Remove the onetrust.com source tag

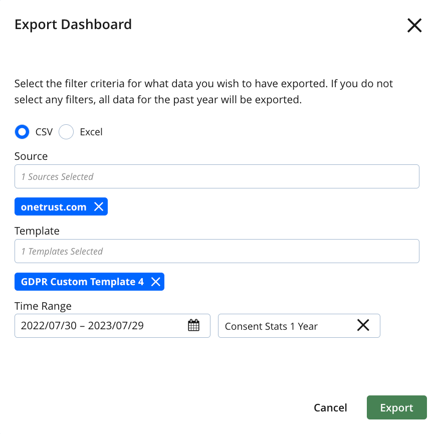coord(98,206)
